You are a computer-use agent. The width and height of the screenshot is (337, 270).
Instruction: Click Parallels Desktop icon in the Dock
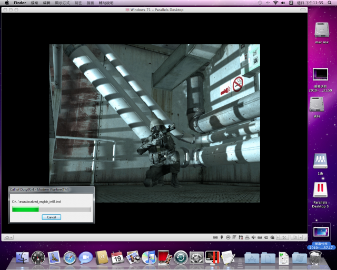click(x=212, y=257)
